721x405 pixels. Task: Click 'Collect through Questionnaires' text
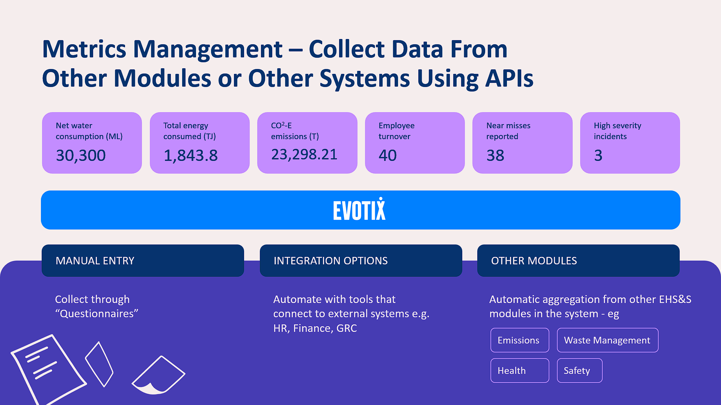(x=97, y=306)
